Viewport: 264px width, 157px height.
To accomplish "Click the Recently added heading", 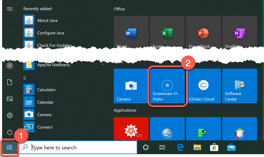I will point(37,9).
